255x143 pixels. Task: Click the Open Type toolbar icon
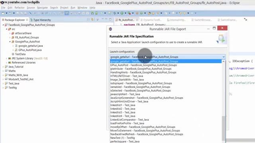(x=149, y=13)
